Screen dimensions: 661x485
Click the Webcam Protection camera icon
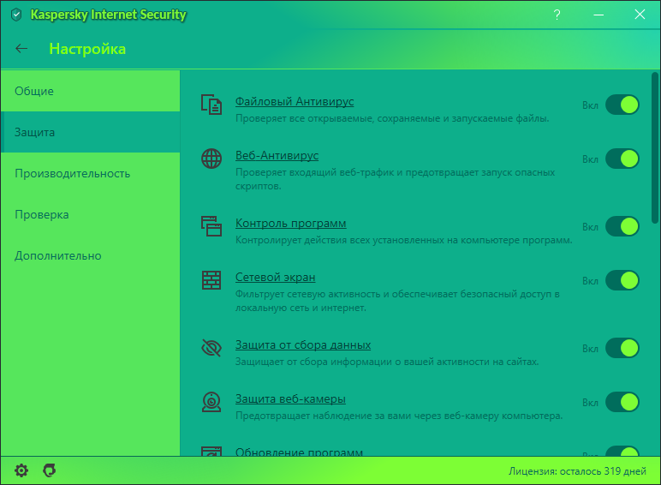point(211,402)
